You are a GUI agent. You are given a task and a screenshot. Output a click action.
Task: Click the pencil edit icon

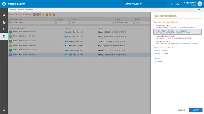tap(43, 15)
